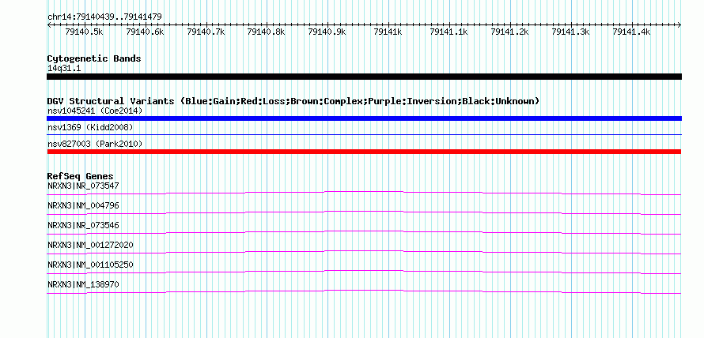The height and width of the screenshot is (338, 704).
Task: Open the NRXN3|NM_001272020 transcript label
Action: pyautogui.click(x=90, y=245)
